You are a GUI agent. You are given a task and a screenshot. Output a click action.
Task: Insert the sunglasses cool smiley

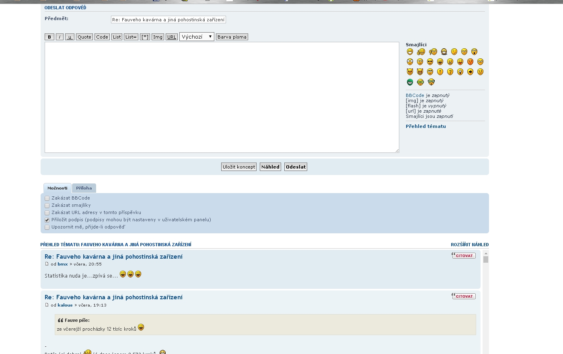point(430,62)
